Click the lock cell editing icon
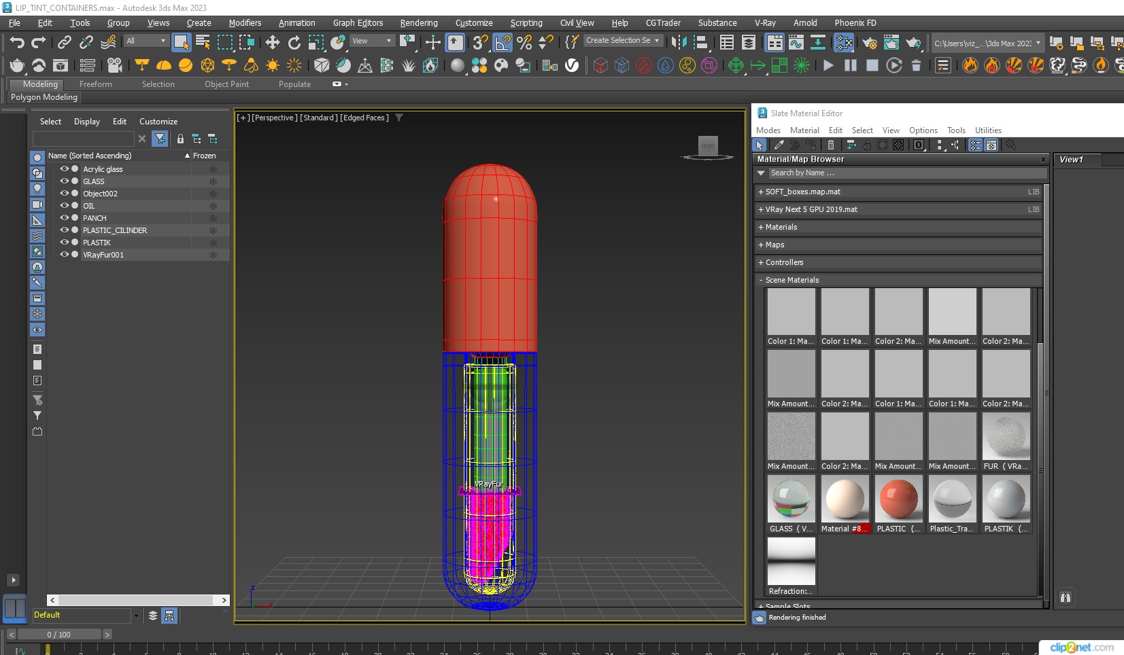The width and height of the screenshot is (1124, 655). [x=180, y=139]
